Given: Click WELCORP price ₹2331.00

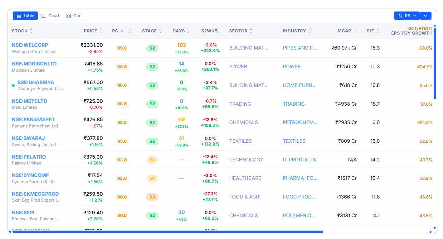Looking at the screenshot, I should (92, 45).
